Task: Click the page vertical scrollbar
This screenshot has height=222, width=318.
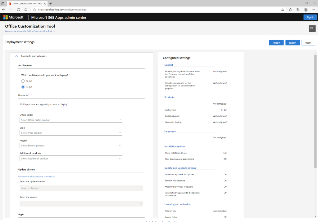Action: click(x=316, y=111)
